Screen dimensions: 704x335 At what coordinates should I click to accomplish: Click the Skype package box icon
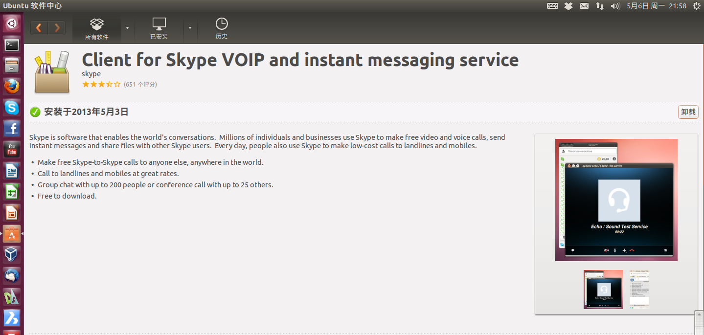(52, 72)
